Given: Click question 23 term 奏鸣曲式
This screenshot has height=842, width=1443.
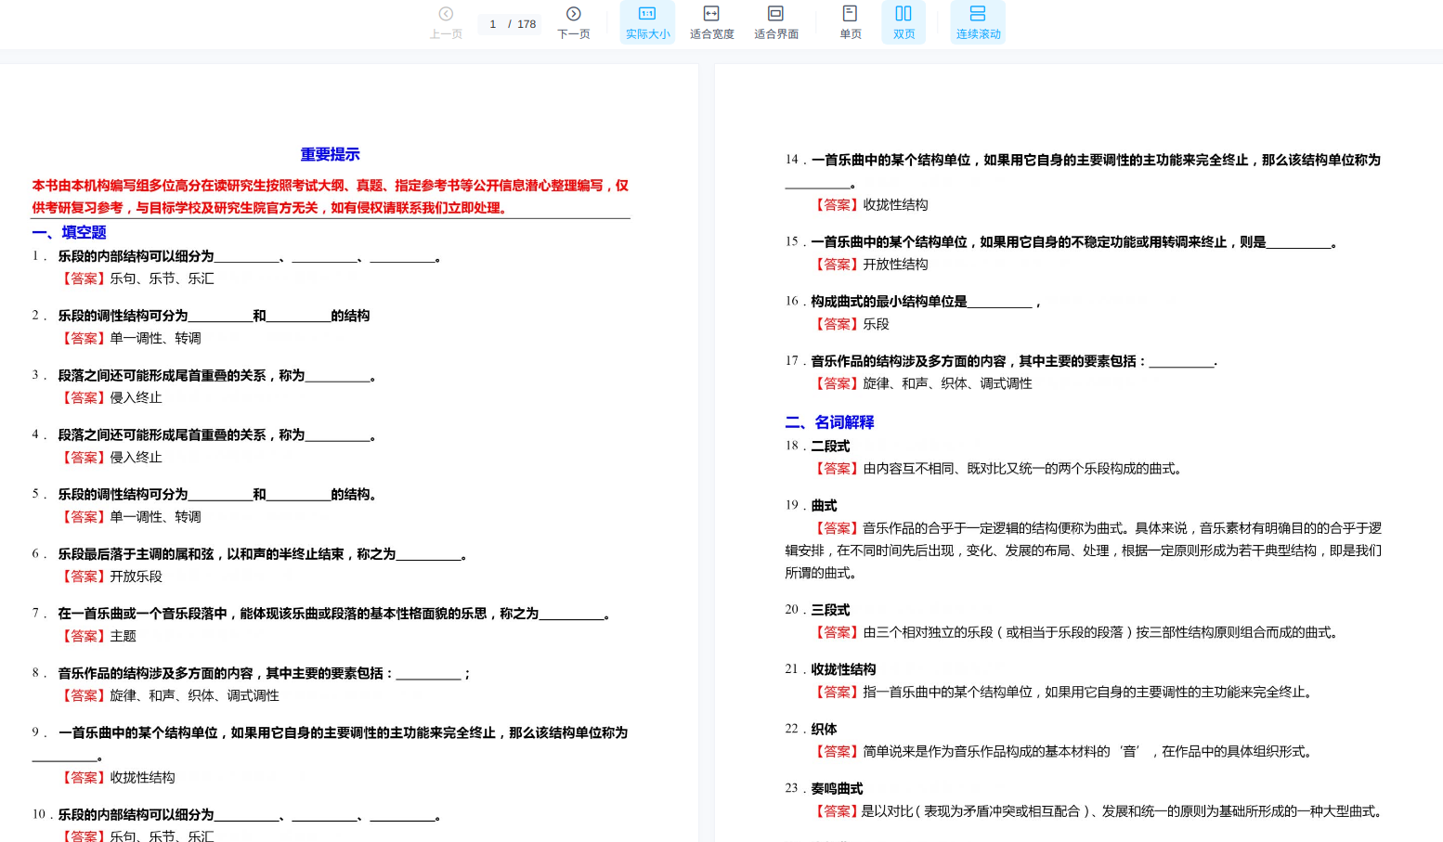Looking at the screenshot, I should 837,789.
